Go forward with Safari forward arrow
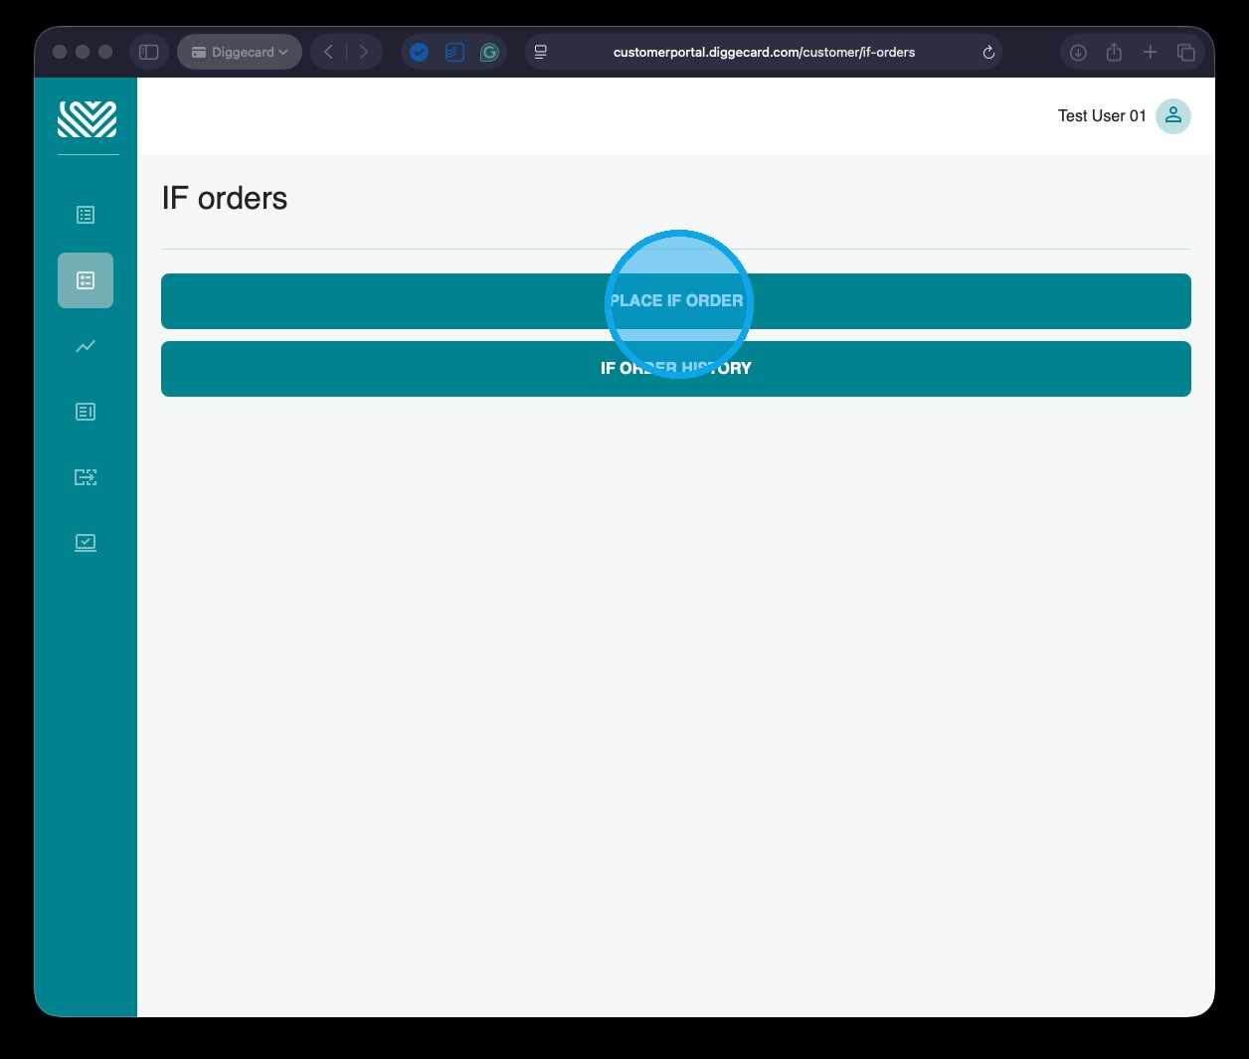 364,52
